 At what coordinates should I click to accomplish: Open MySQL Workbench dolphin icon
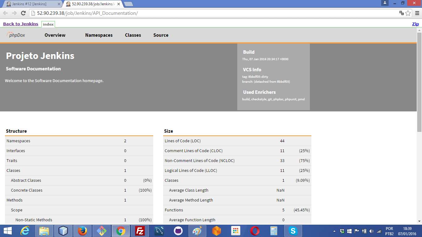coord(159,231)
